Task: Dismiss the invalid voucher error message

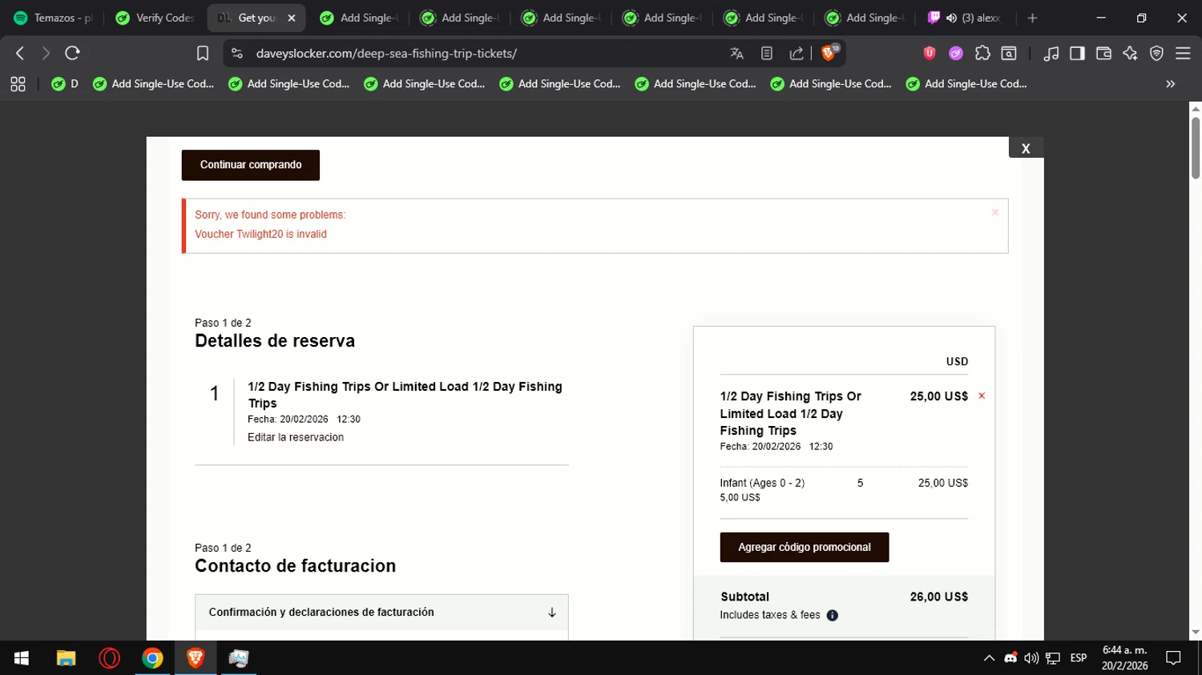Action: coord(994,212)
